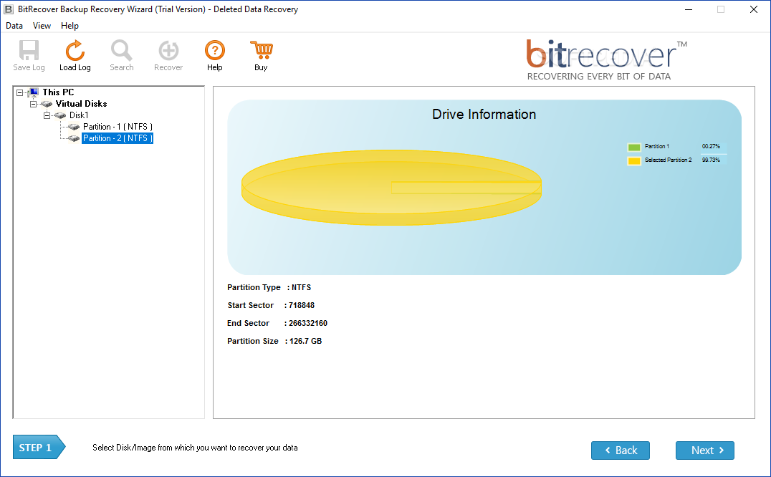771x477 pixels.
Task: Click the Back button
Action: point(620,450)
